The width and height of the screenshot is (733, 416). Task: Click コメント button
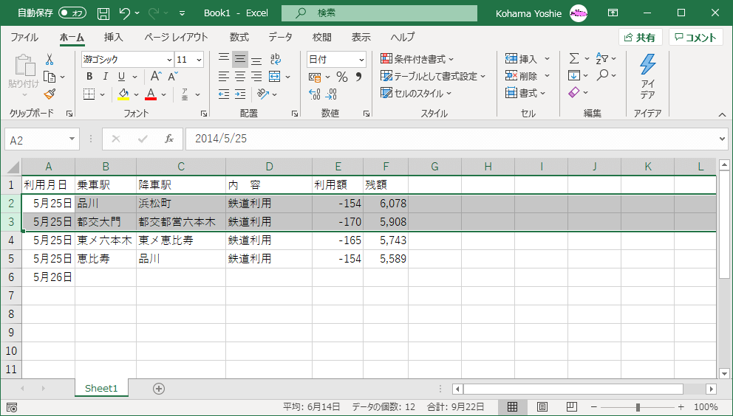point(695,38)
